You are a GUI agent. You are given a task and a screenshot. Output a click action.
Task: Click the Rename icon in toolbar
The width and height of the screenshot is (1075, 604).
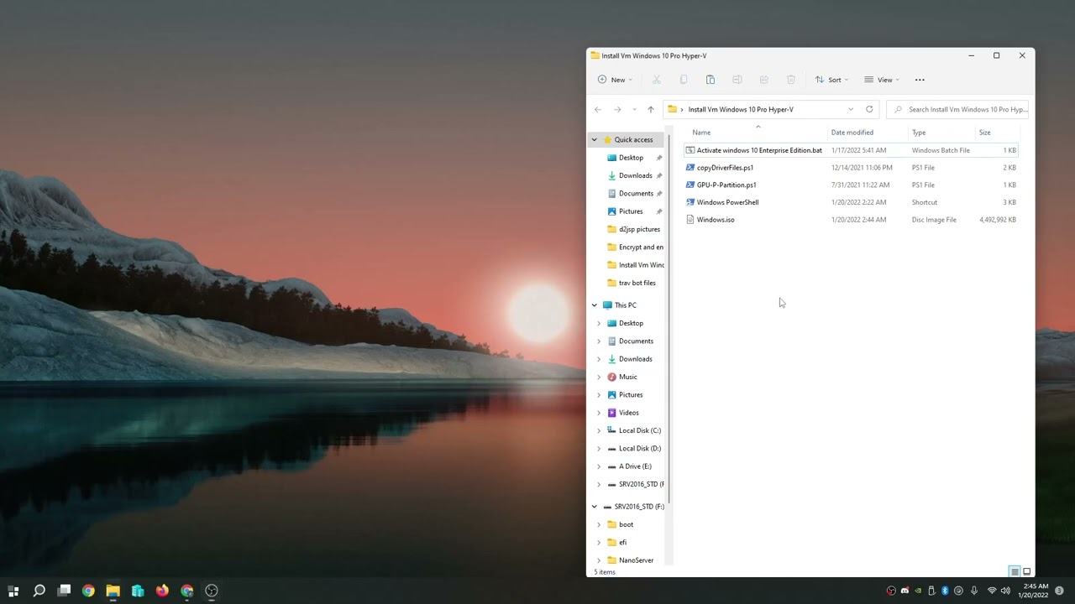pyautogui.click(x=737, y=80)
